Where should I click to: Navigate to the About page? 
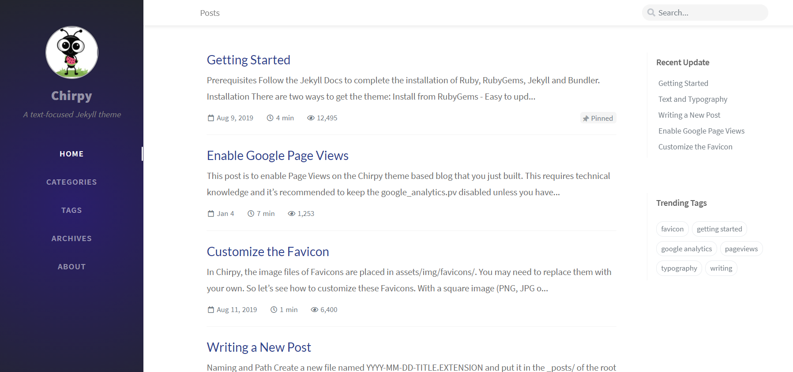click(71, 267)
